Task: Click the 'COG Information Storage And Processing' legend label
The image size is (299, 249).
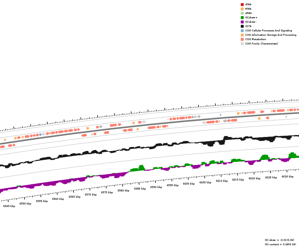Action: pyautogui.click(x=271, y=35)
